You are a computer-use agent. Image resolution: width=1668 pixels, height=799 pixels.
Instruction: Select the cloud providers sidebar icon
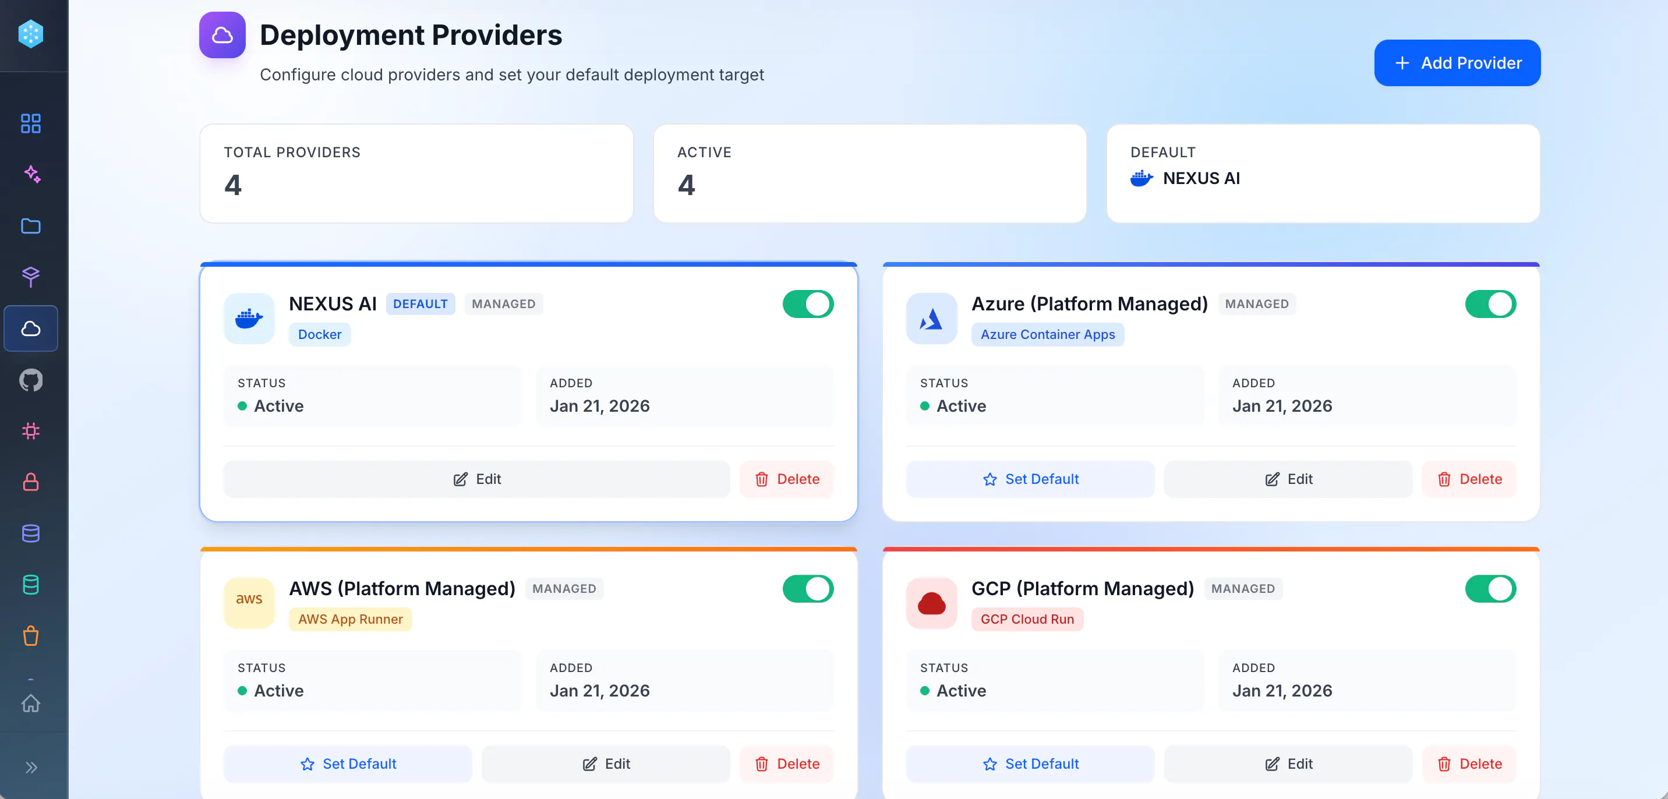point(30,328)
